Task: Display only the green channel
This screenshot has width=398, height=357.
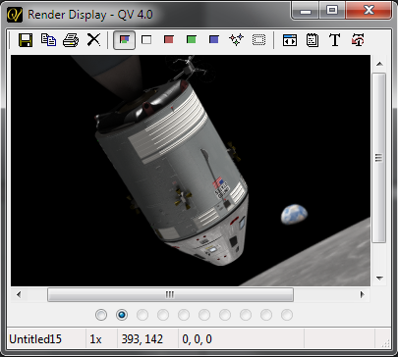Action: pos(192,40)
